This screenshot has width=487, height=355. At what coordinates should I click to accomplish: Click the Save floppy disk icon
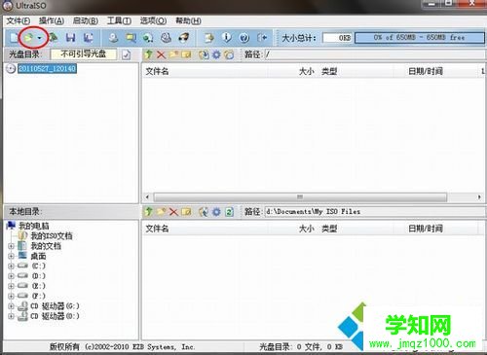(x=70, y=38)
